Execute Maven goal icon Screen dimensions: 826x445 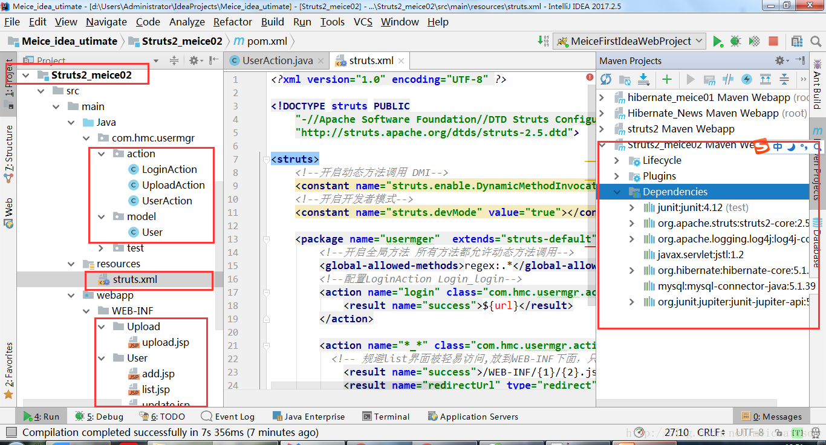709,79
